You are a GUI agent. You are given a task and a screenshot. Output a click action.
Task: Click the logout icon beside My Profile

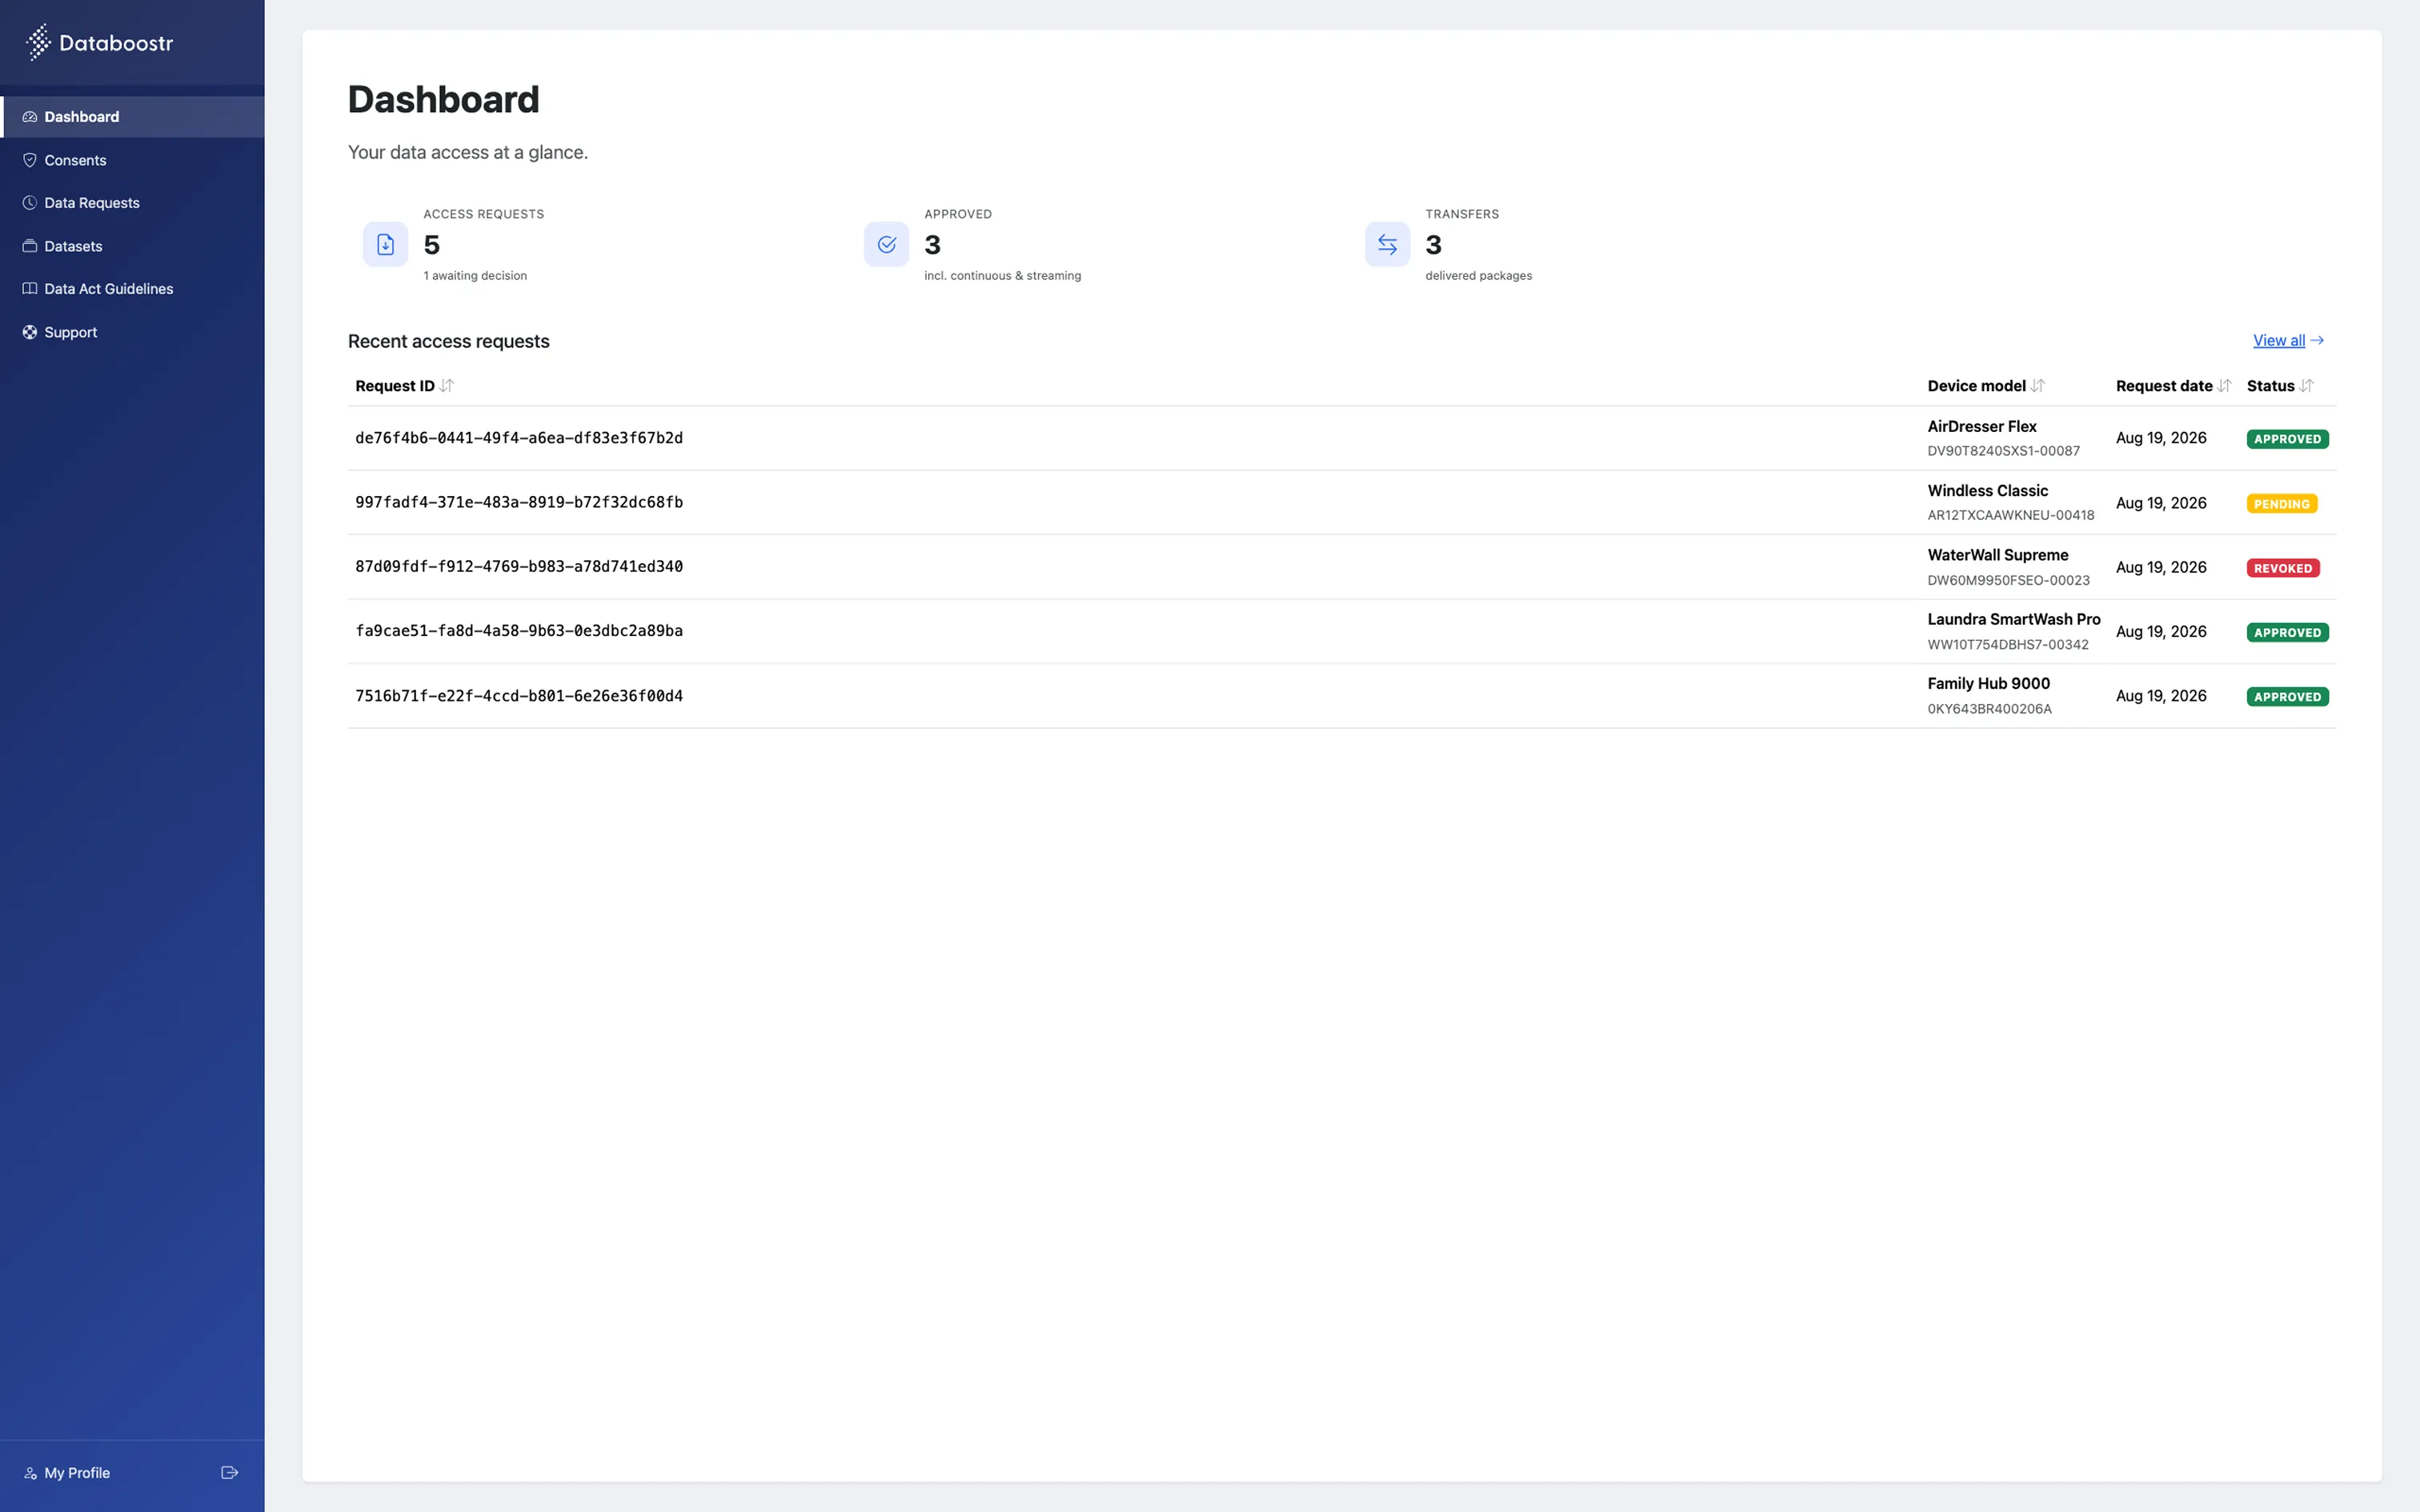click(x=229, y=1473)
